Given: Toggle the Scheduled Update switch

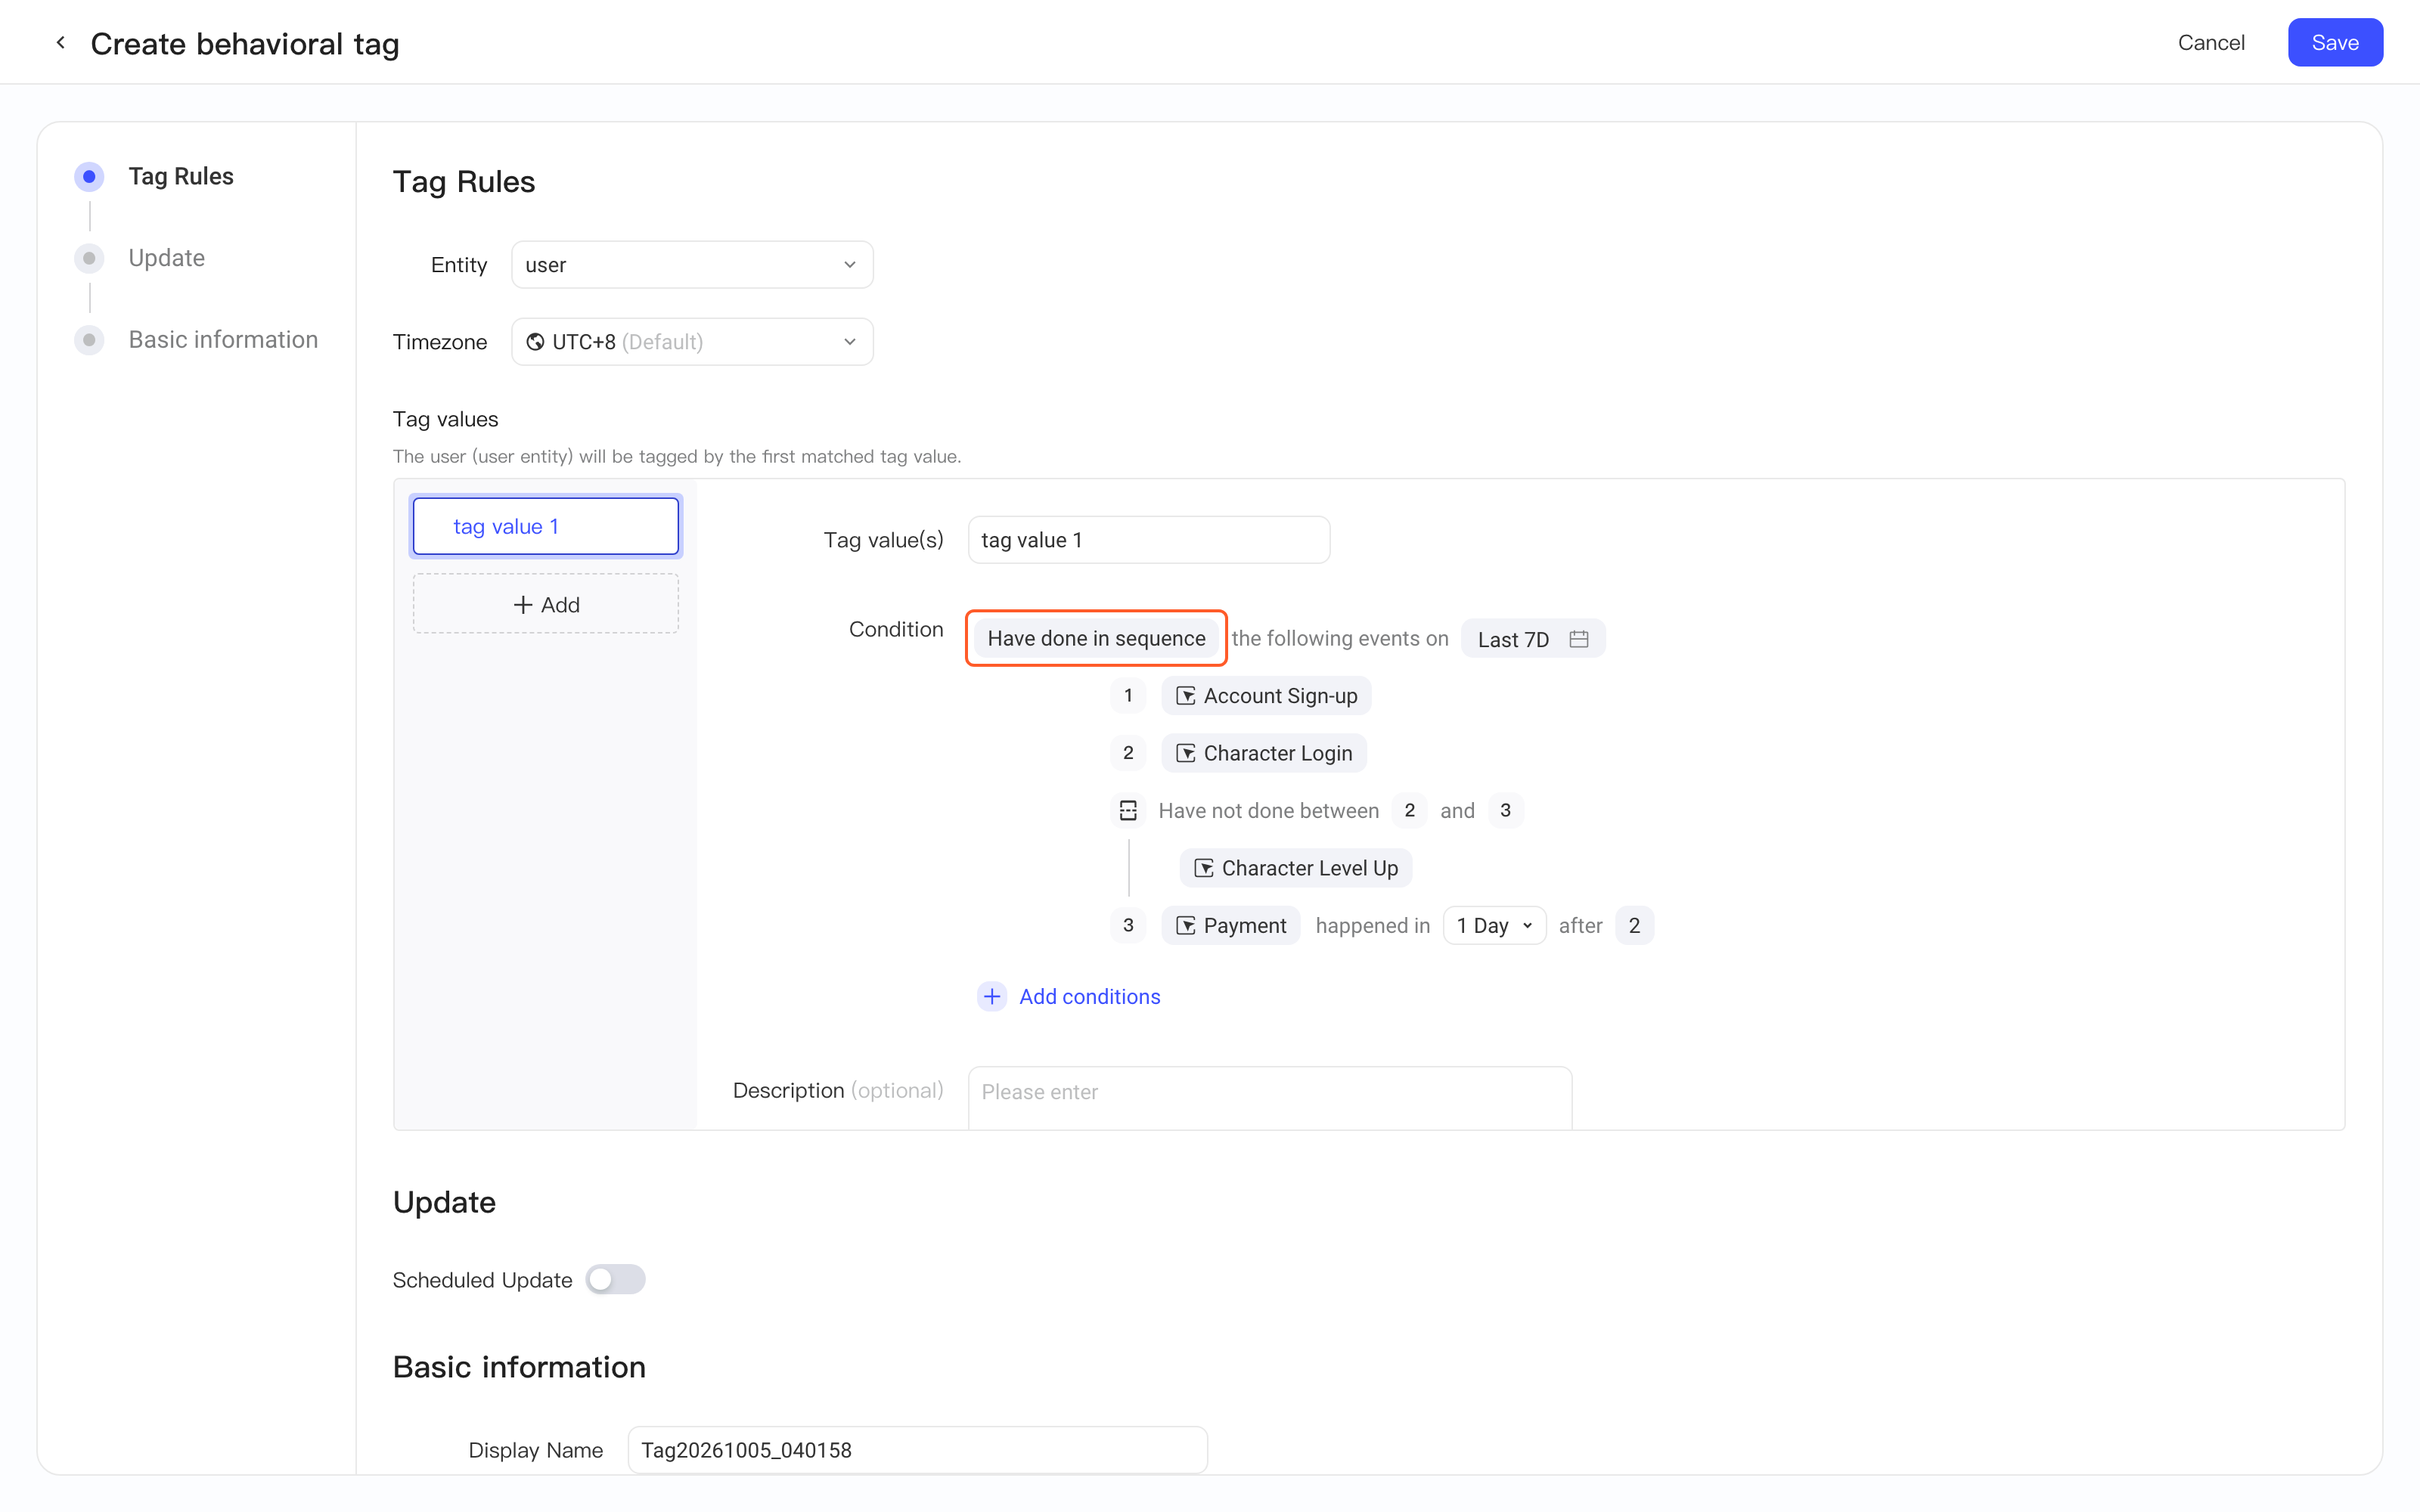Looking at the screenshot, I should point(615,1280).
